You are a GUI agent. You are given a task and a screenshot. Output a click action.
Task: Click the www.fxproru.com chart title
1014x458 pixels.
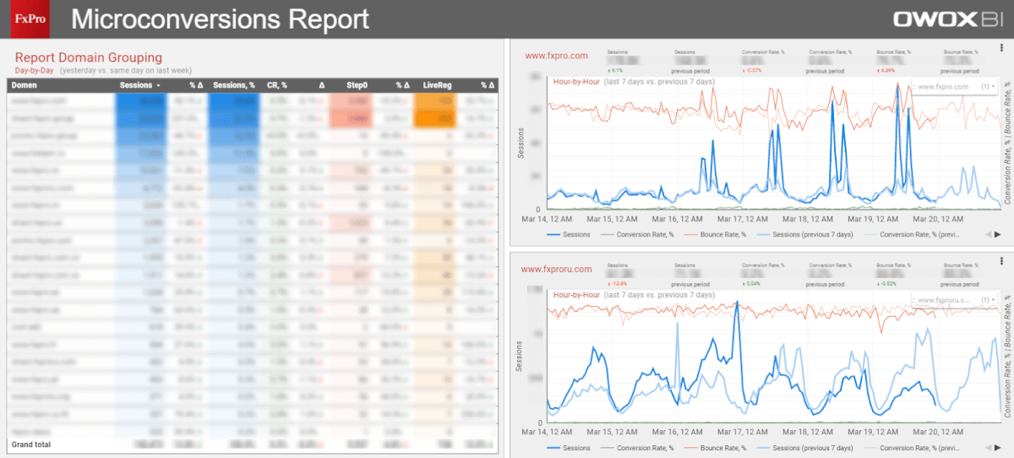[559, 270]
